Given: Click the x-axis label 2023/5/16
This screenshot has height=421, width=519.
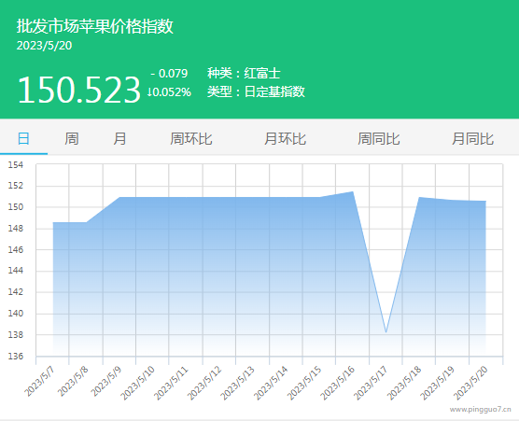Looking at the screenshot, I should coord(338,384).
